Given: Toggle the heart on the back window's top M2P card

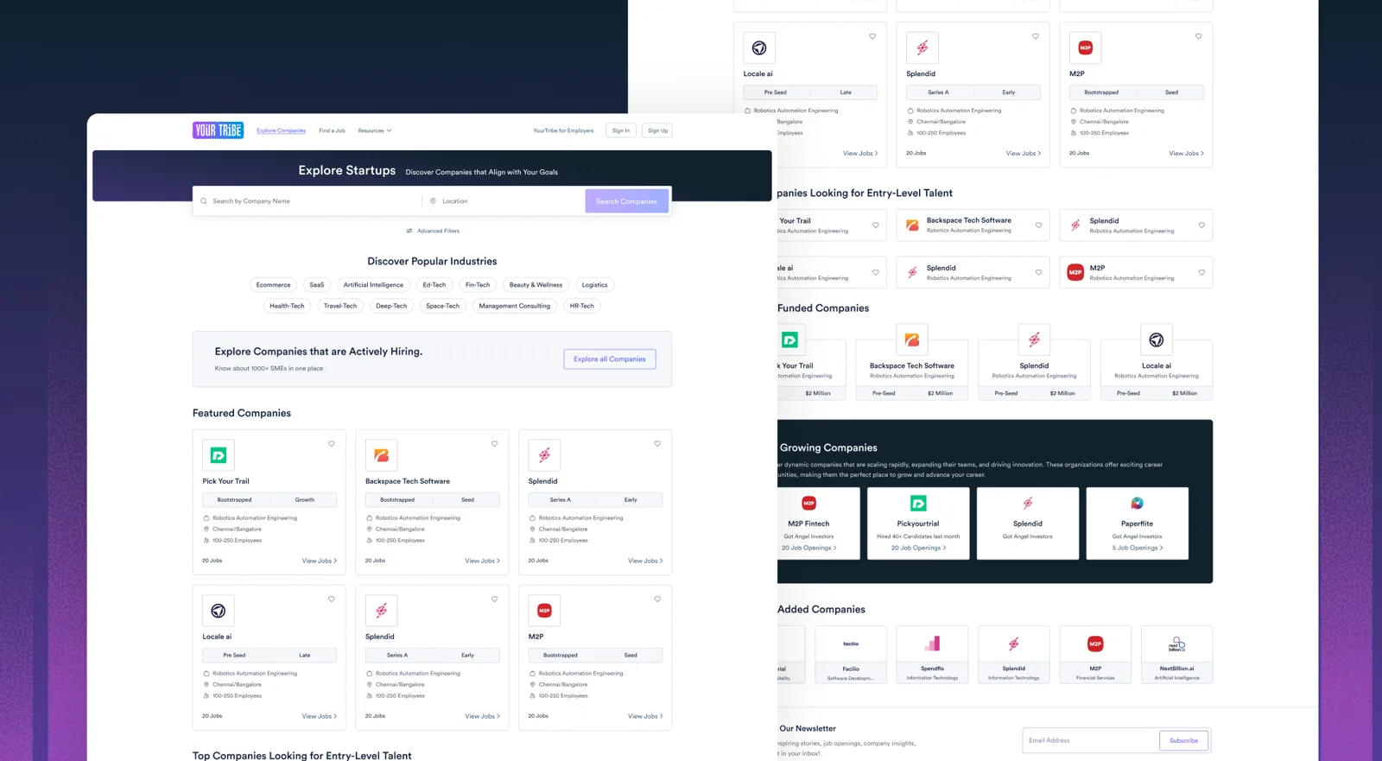Looking at the screenshot, I should [1199, 36].
